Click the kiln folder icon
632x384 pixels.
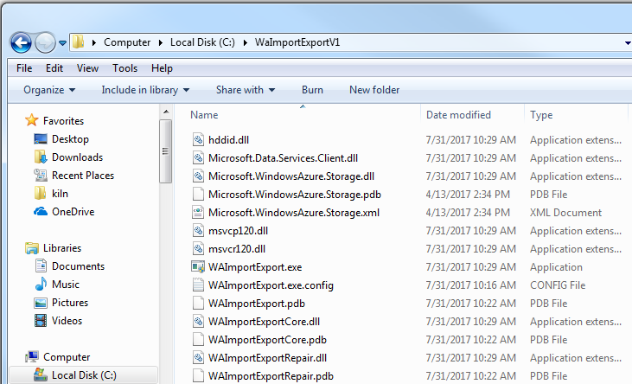coord(40,193)
